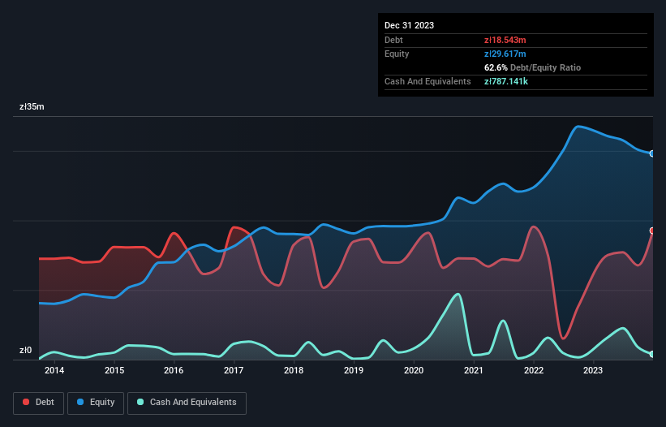Select the 2016 axis label
Viewport: 666px width, 427px height.
[x=174, y=371]
